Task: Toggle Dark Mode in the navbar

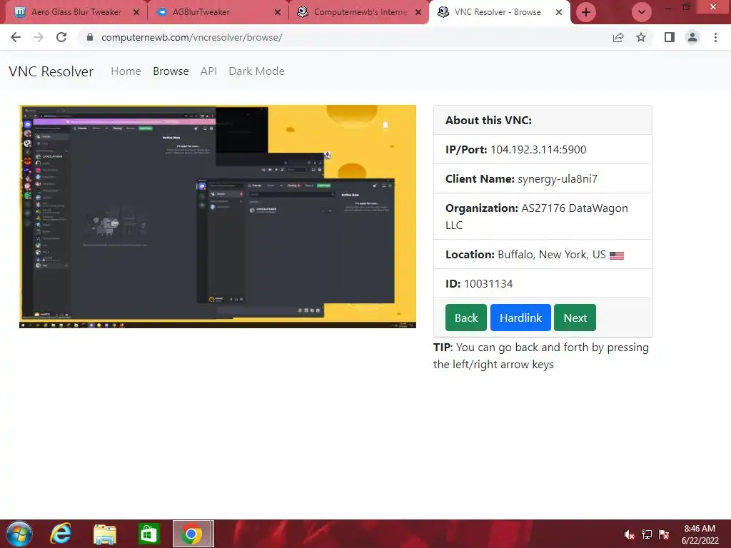Action: [256, 71]
